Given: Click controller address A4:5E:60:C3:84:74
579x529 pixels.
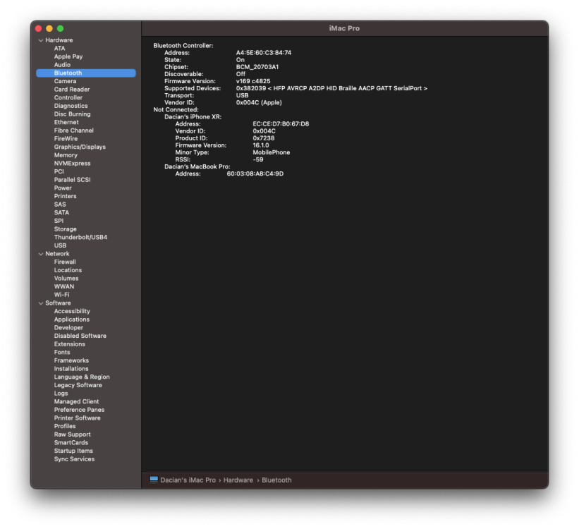Looking at the screenshot, I should [x=264, y=53].
